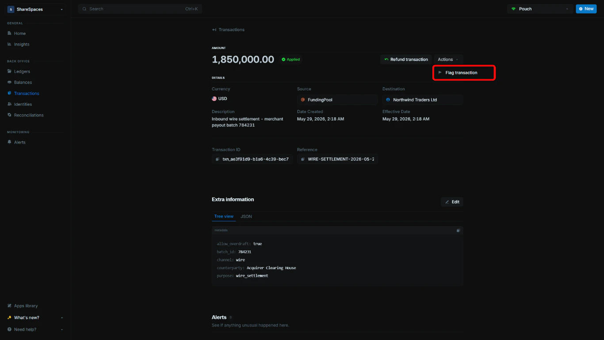Select the purpose: wire_settlement row
The image size is (604, 340).
tap(242, 276)
